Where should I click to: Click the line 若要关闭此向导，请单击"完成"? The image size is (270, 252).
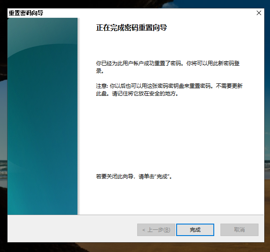coord(134,177)
